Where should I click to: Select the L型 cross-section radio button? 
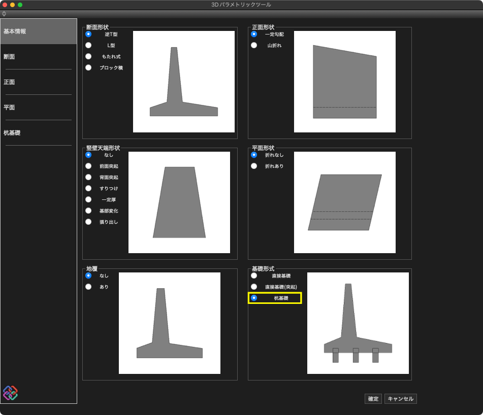coord(88,45)
